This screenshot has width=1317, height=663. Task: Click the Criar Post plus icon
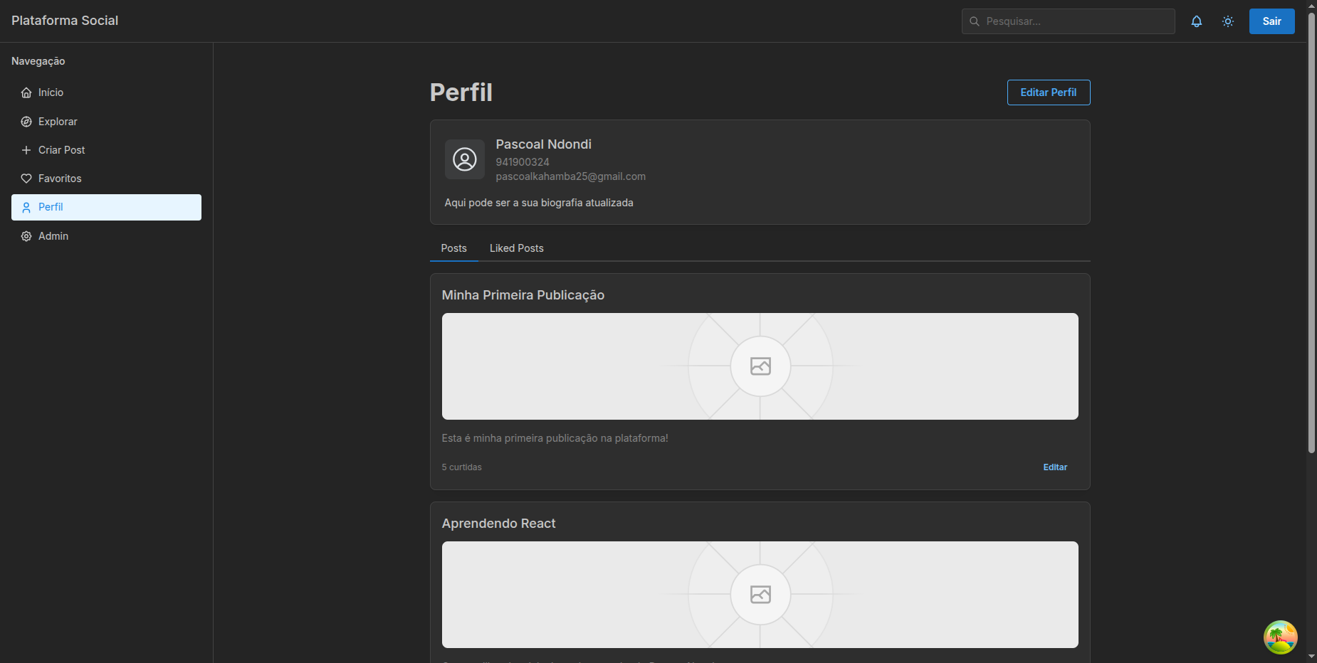(26, 150)
